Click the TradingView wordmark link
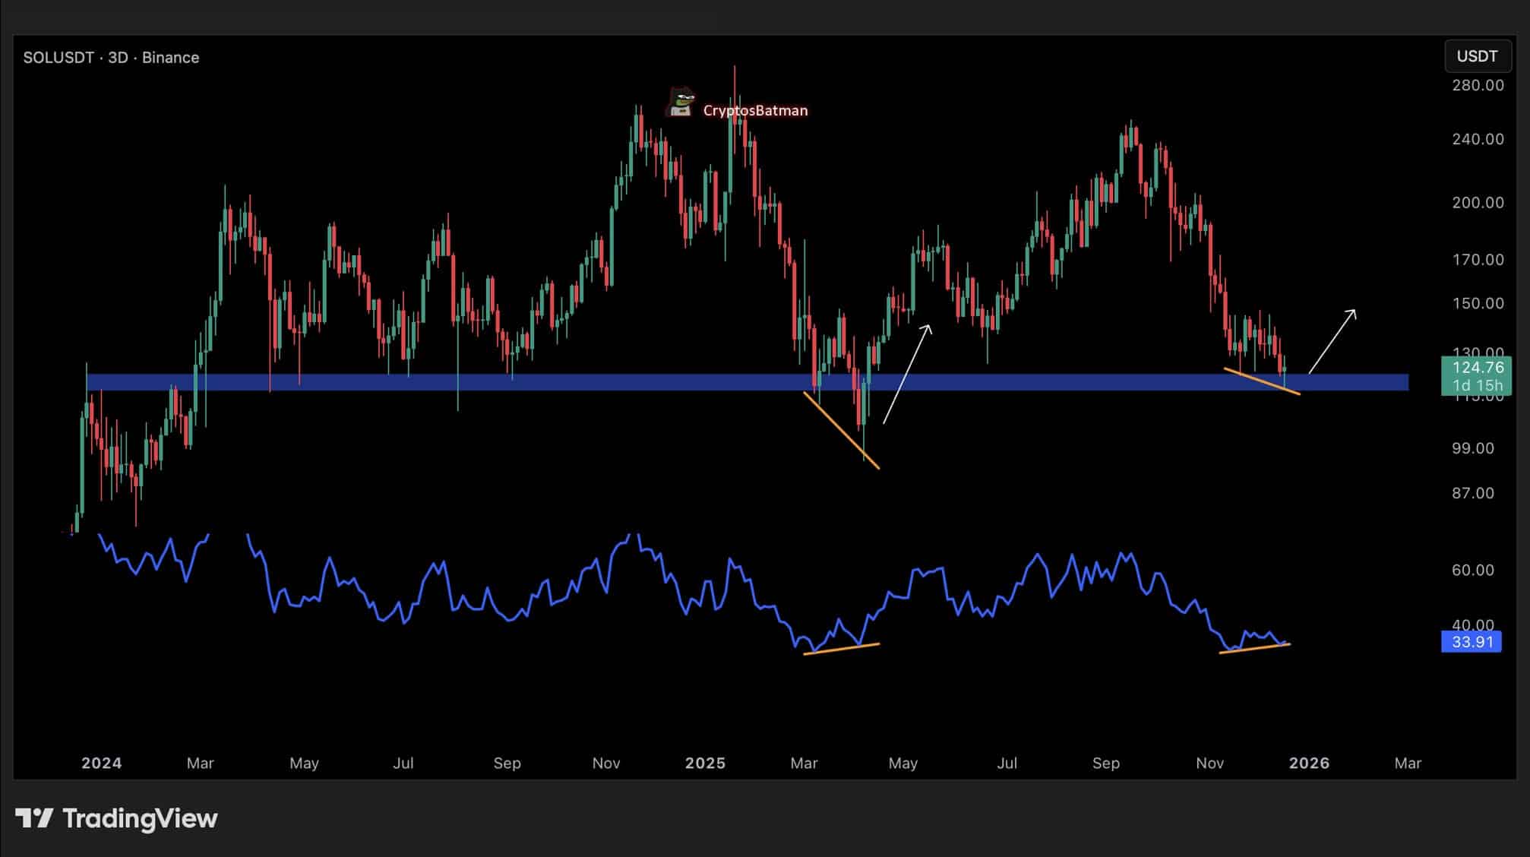 coord(141,818)
